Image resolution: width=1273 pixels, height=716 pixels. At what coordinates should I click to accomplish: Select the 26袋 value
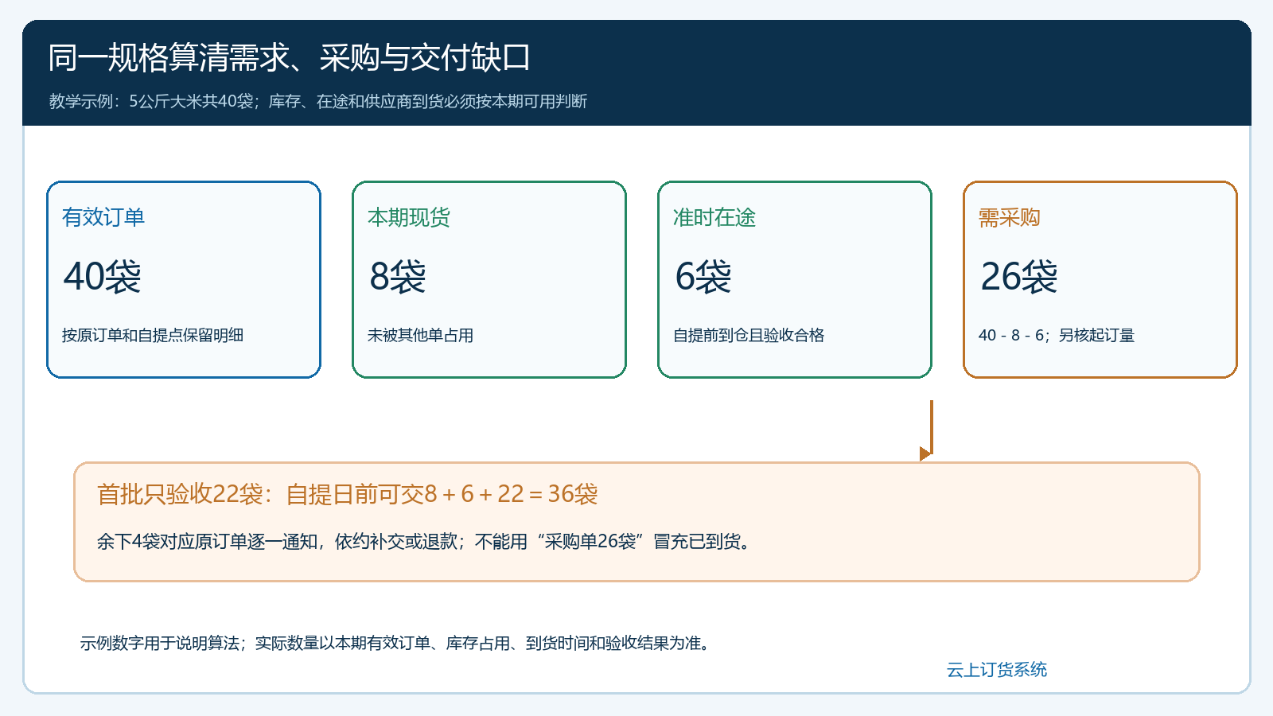1019,277
